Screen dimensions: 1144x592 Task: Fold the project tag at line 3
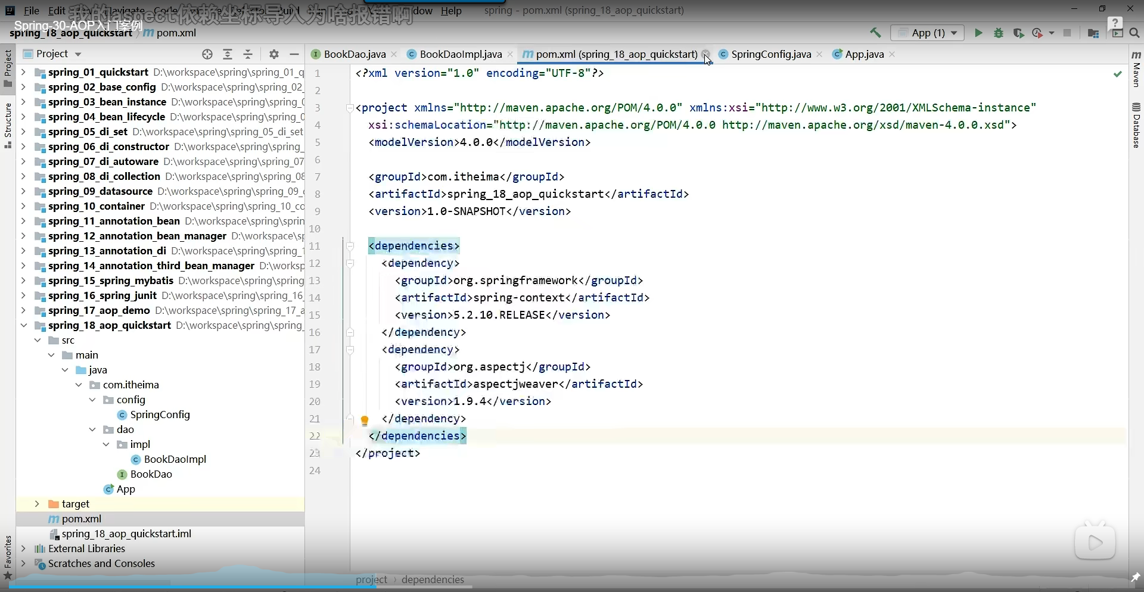tap(350, 108)
